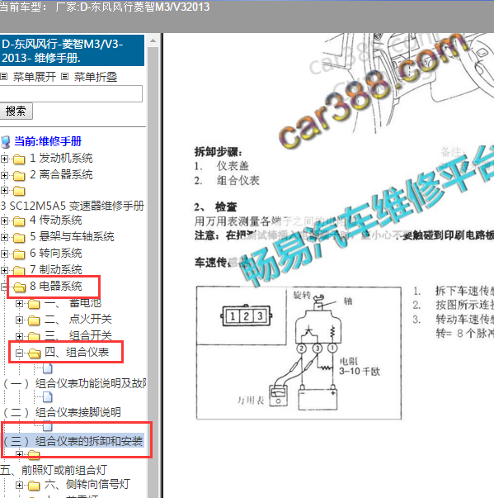Expand the 7 制动系统 node
This screenshot has height=498, width=494.
coord(4,270)
